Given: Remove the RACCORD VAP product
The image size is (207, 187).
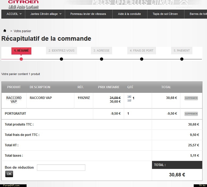Looking at the screenshot, I should pos(191,98).
